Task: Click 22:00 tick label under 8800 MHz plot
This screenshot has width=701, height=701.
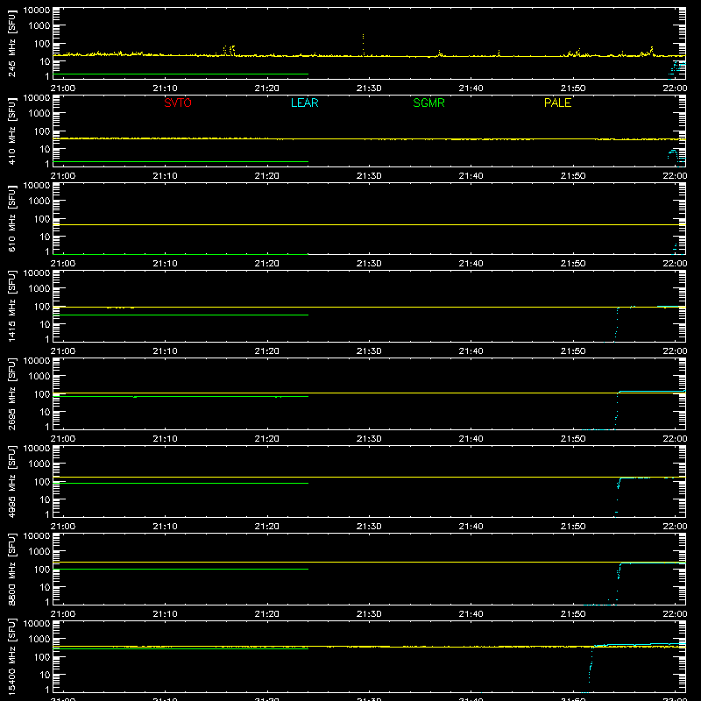Action: [675, 614]
